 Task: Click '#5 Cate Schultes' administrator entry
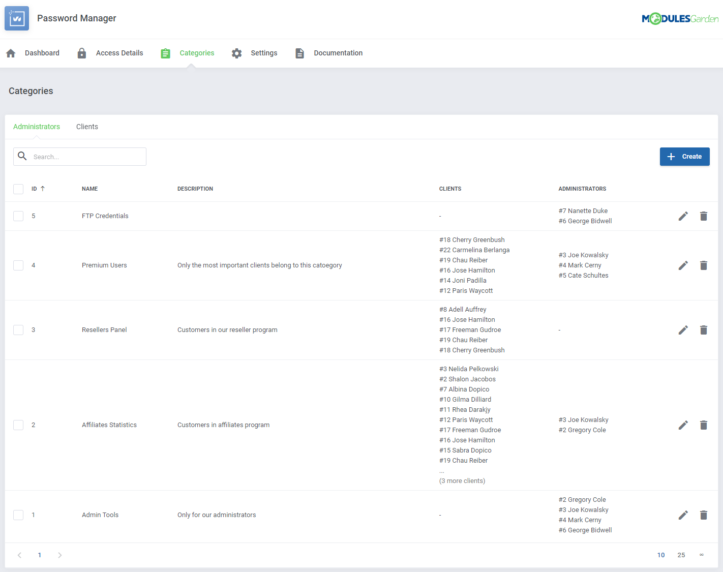point(583,276)
